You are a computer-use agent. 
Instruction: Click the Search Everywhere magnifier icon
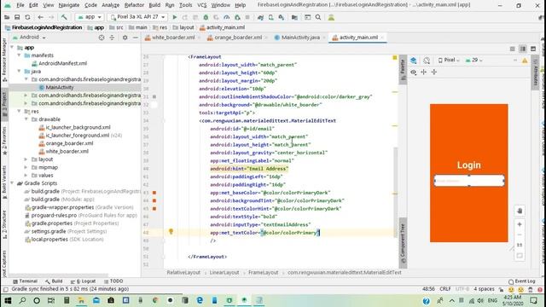click(318, 17)
